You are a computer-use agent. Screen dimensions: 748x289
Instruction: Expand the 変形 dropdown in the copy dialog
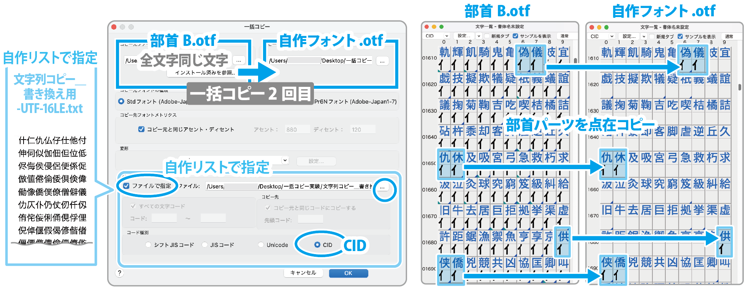pyautogui.click(x=285, y=160)
